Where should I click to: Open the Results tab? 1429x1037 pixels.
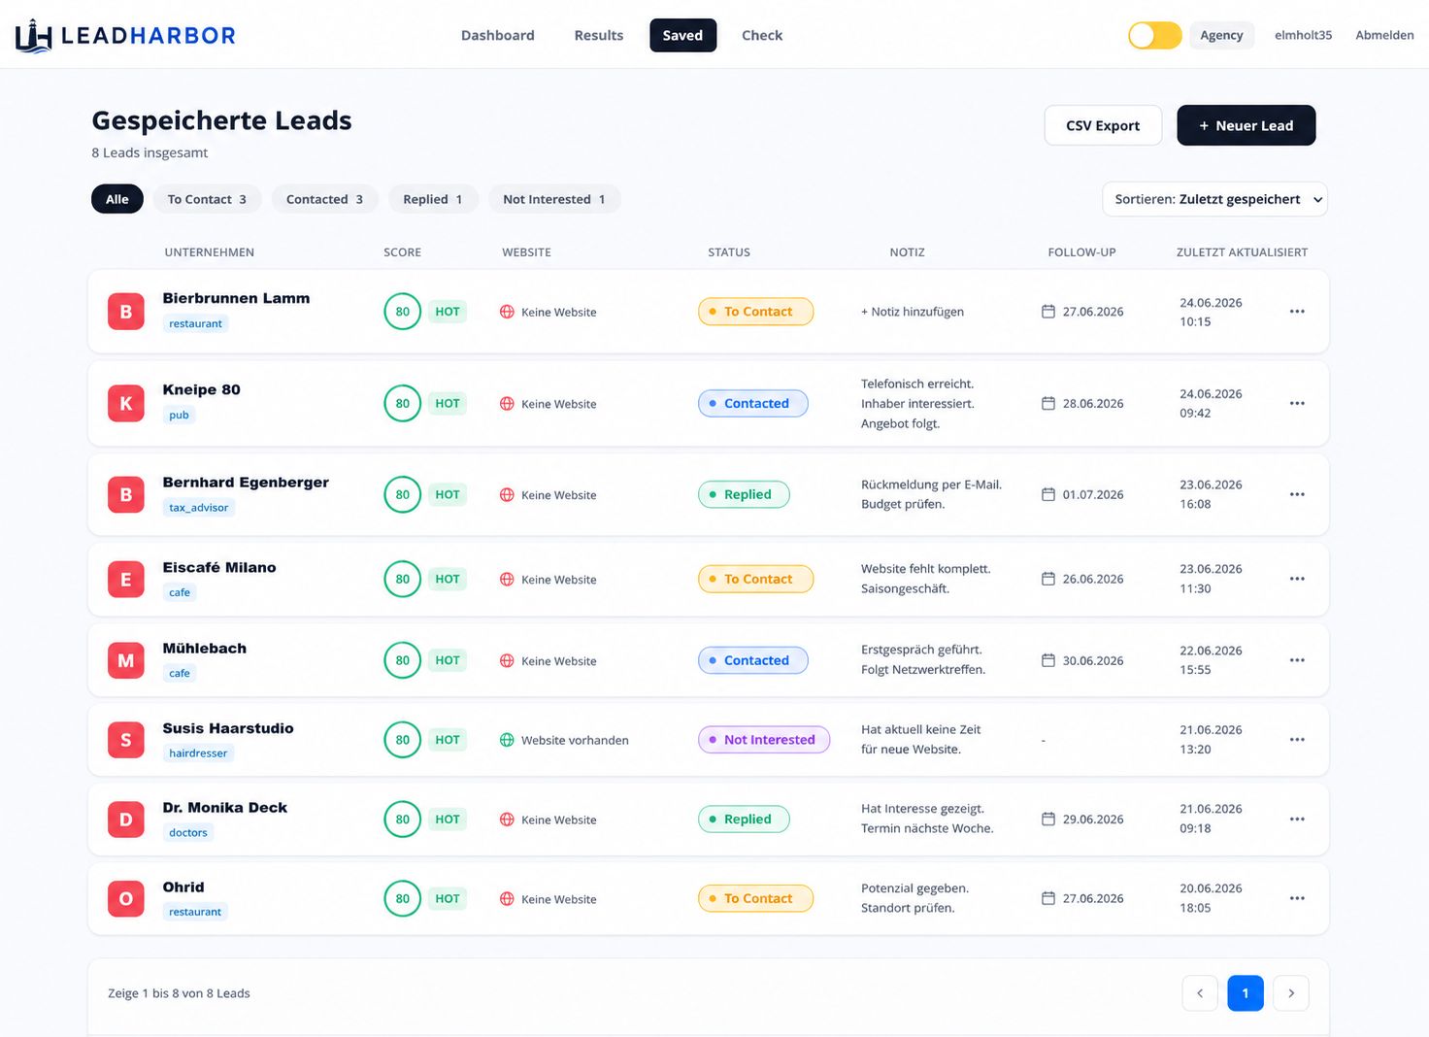tap(599, 35)
